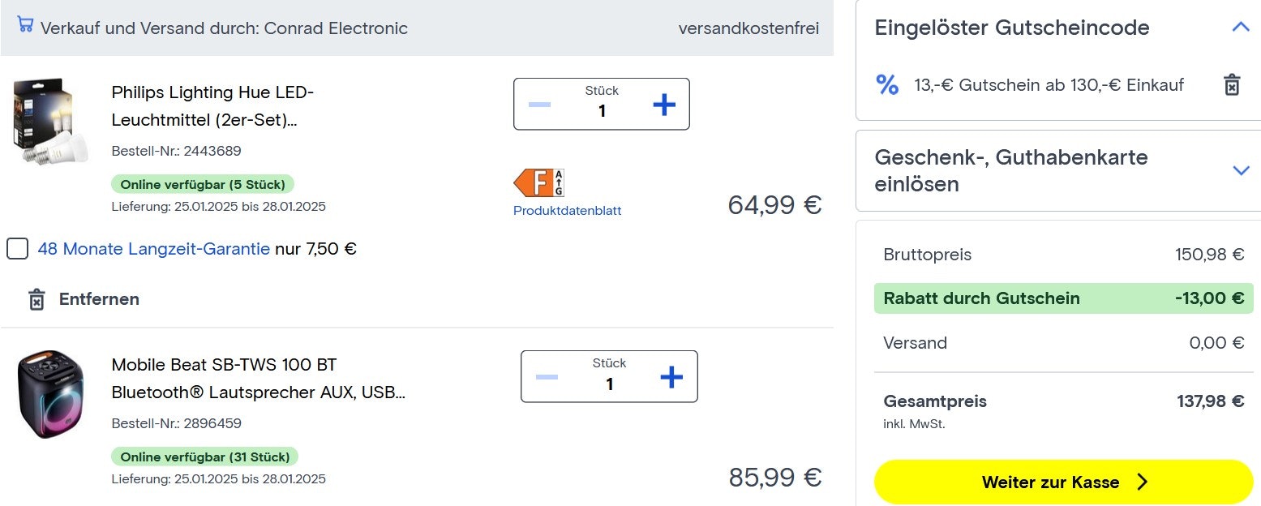Click Entfernen to remove Philips Hue item

(99, 299)
